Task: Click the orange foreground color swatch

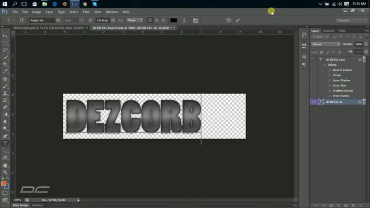Action: [x=3, y=184]
